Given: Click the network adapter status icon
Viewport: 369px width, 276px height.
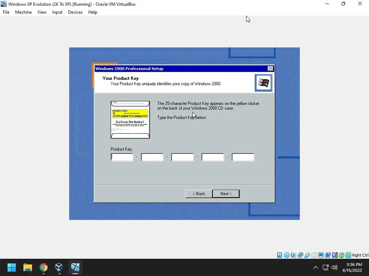Looking at the screenshot, I should [x=300, y=255].
